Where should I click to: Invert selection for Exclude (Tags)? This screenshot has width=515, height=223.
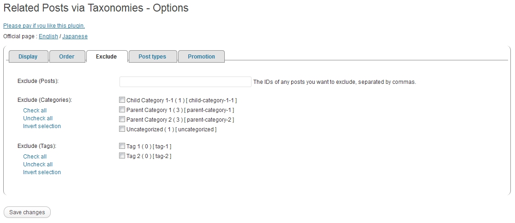click(42, 172)
